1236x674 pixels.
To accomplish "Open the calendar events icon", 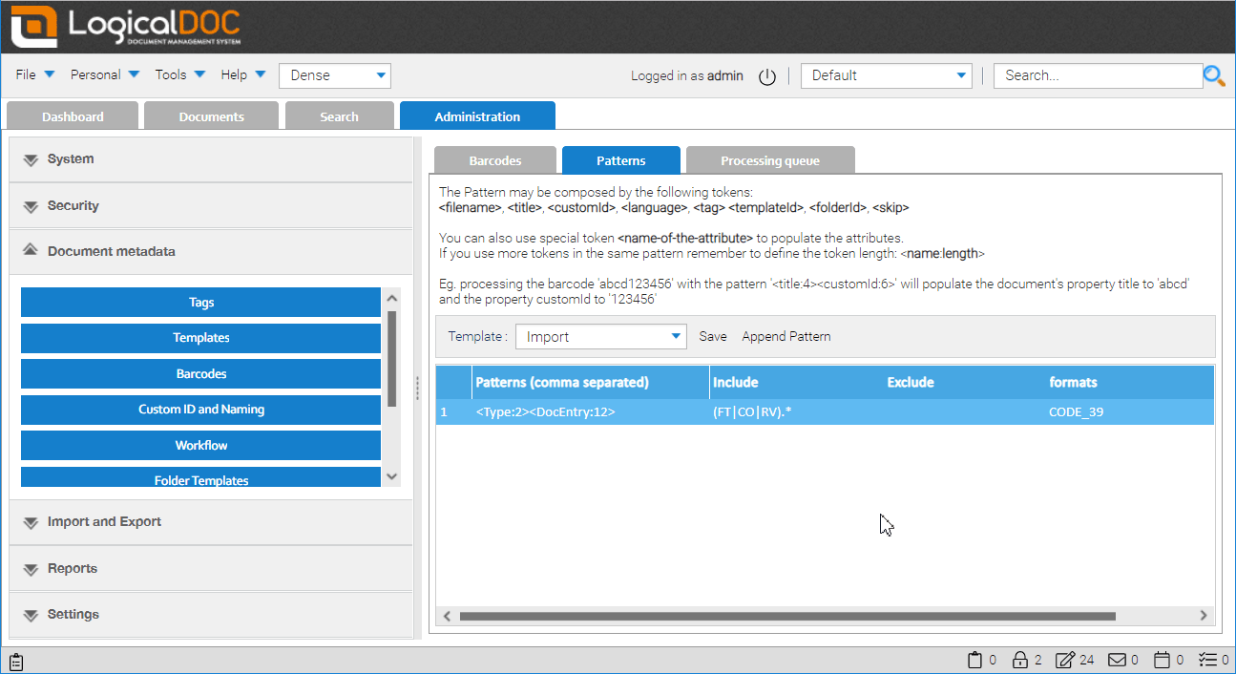I will pos(1162,660).
